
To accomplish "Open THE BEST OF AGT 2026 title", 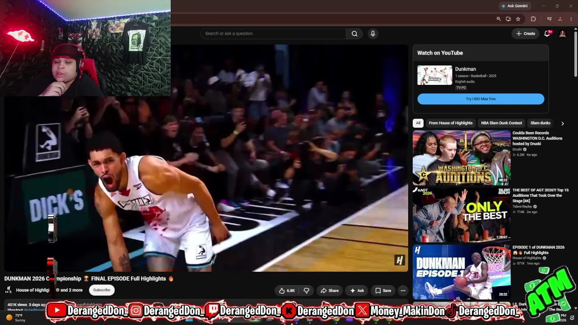I will click(541, 195).
